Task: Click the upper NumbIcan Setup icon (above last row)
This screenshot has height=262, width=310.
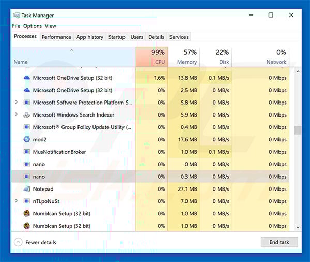Action: [x=27, y=213]
